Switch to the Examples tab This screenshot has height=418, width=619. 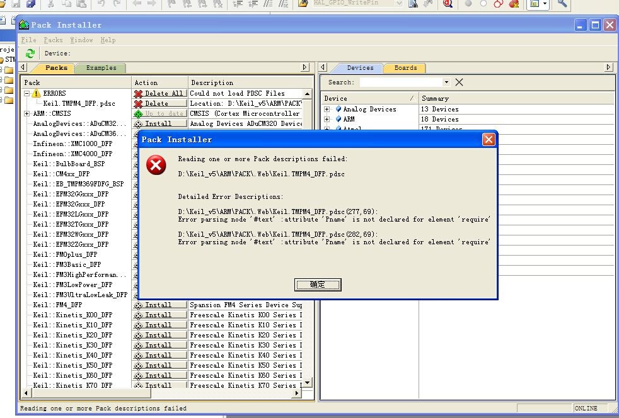tap(101, 68)
